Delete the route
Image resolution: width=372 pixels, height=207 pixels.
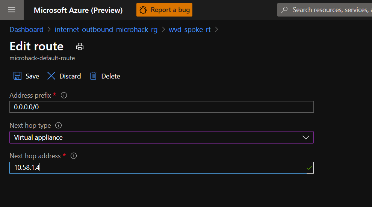click(x=104, y=76)
